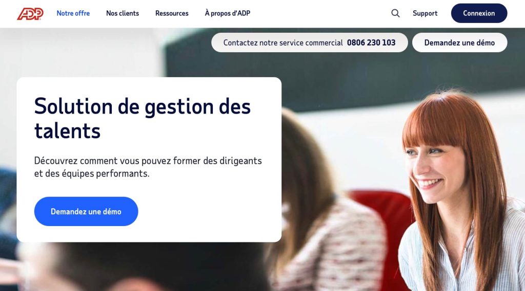Select the Contactez notre service commercial text
The height and width of the screenshot is (291, 525).
coord(283,43)
